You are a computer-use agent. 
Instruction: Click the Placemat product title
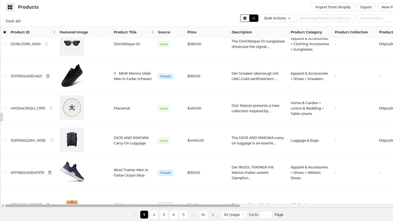[122, 108]
